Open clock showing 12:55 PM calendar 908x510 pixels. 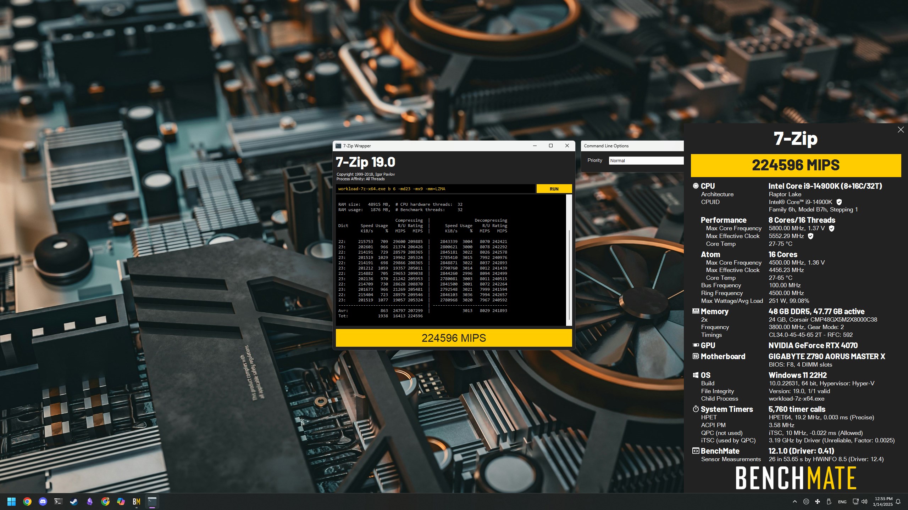pyautogui.click(x=882, y=501)
